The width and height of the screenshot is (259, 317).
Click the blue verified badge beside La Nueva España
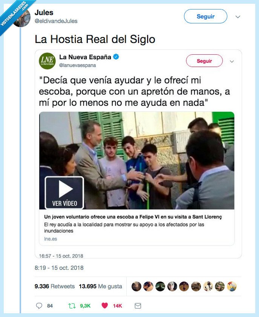pyautogui.click(x=116, y=57)
